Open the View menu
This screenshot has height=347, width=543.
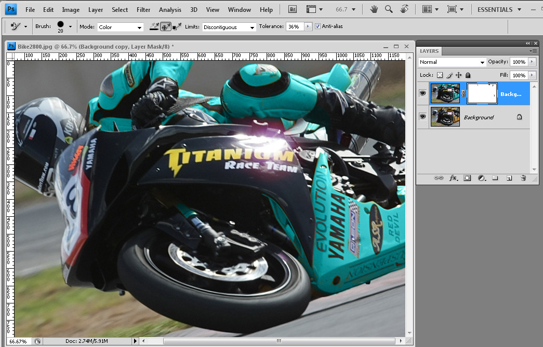[x=213, y=10]
